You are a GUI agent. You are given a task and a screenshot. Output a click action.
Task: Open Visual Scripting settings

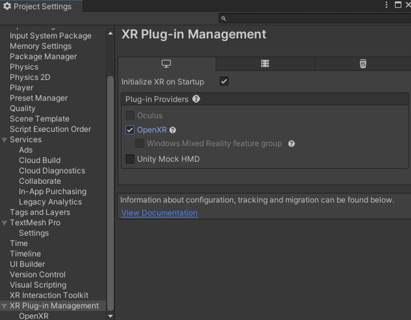tap(38, 285)
